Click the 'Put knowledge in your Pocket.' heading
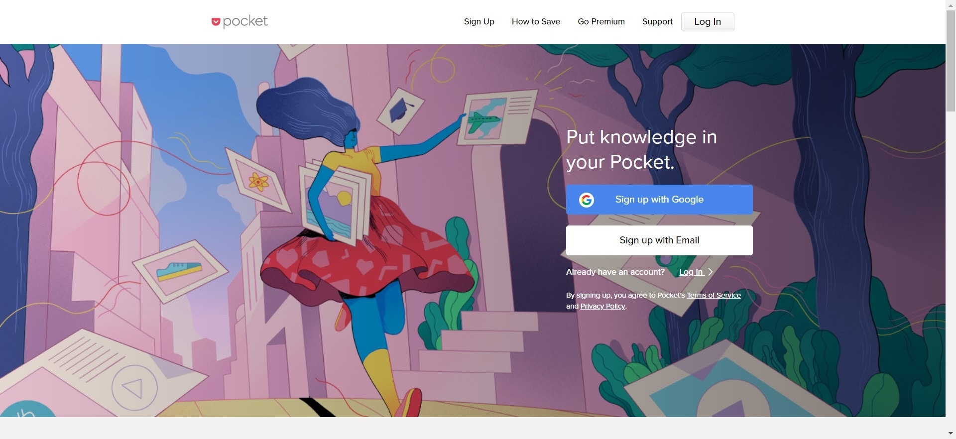Screen dimensions: 956x439 point(641,149)
